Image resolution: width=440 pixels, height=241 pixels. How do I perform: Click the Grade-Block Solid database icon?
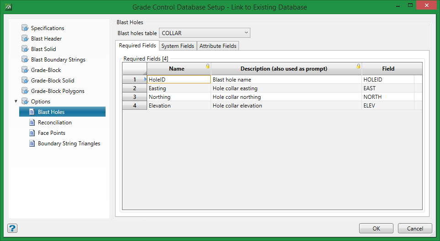click(25, 81)
